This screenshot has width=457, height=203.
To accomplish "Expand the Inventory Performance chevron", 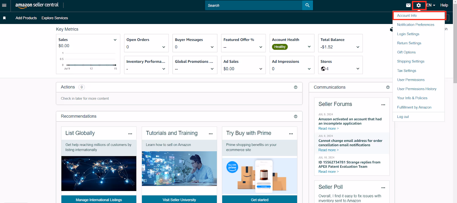I will 164,69.
